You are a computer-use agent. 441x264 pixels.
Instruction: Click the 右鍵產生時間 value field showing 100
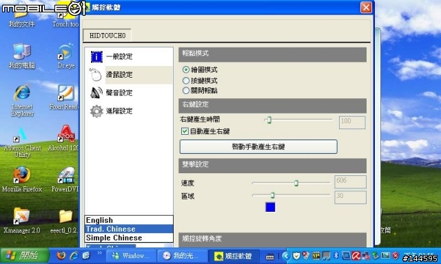(x=352, y=122)
